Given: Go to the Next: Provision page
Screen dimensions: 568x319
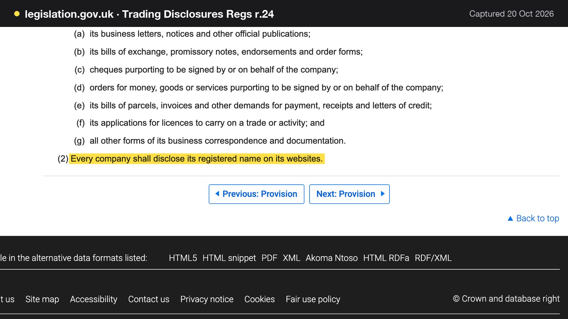Looking at the screenshot, I should point(349,194).
